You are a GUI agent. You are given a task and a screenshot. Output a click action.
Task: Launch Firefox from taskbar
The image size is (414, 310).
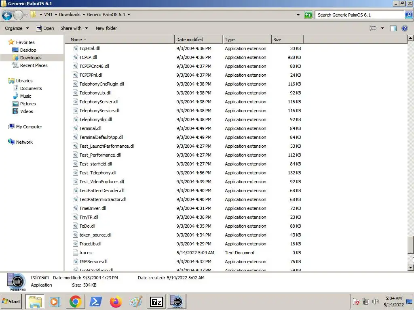pyautogui.click(x=116, y=302)
